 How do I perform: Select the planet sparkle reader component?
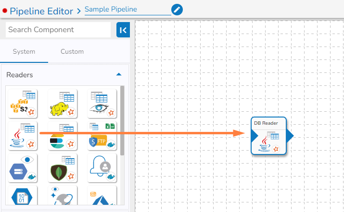(63, 195)
